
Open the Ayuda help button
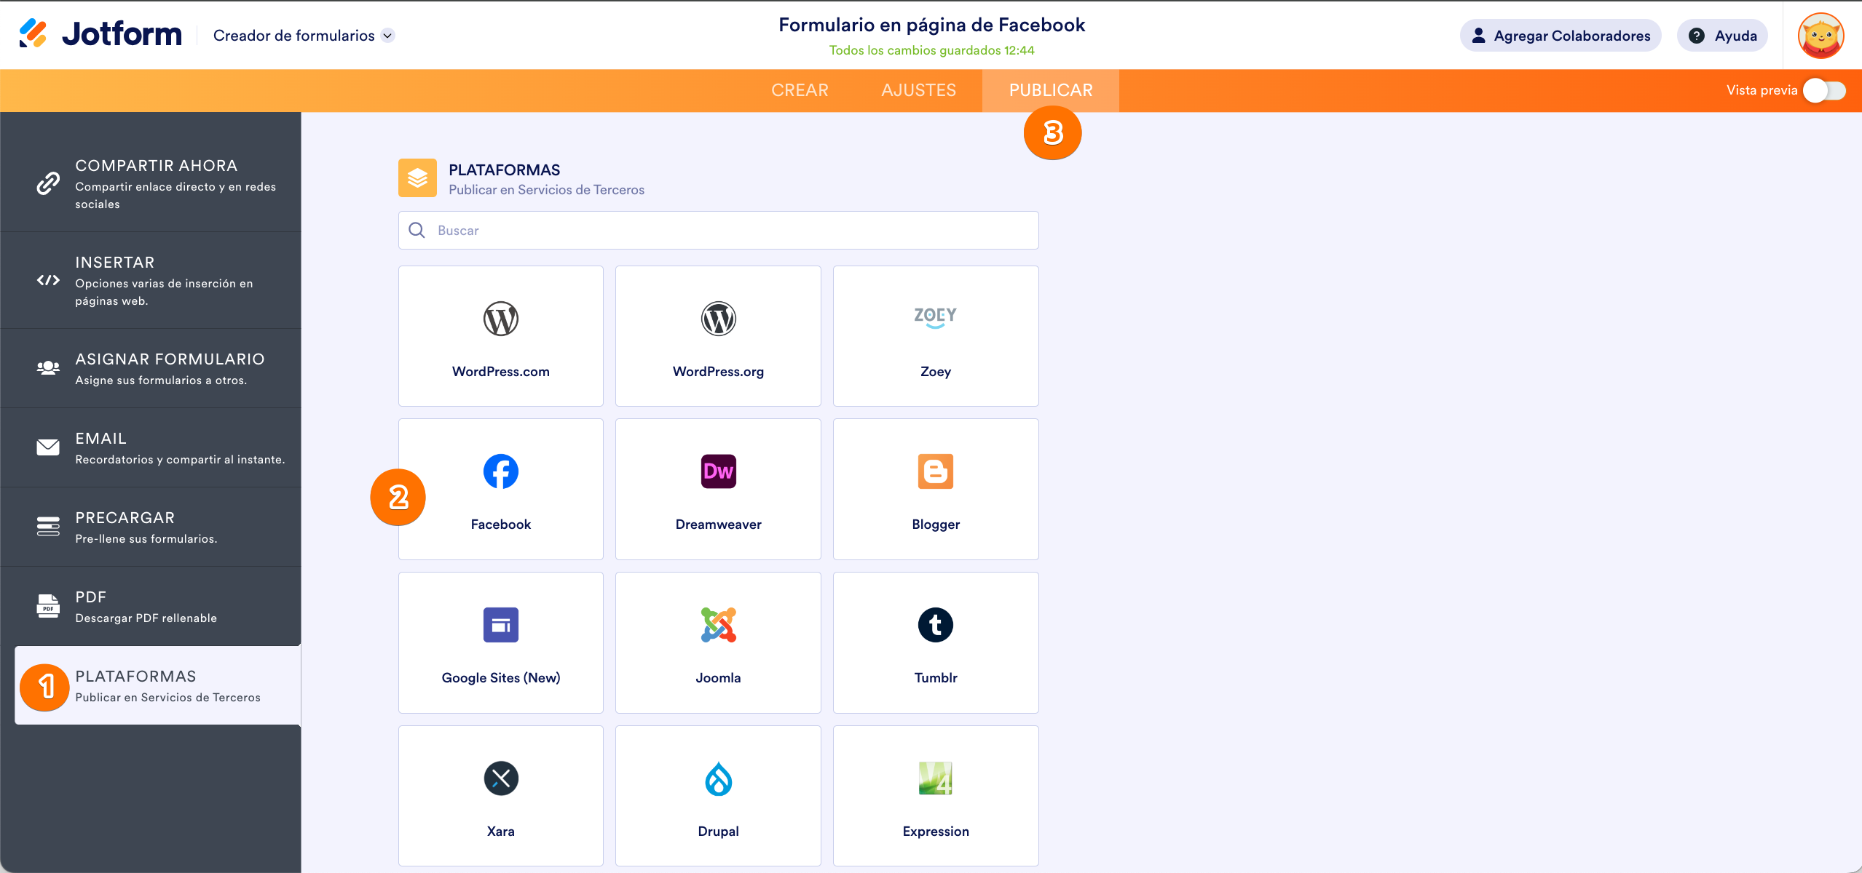pyautogui.click(x=1721, y=36)
